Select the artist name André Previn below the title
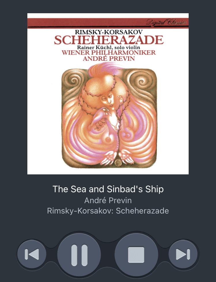 point(108,200)
